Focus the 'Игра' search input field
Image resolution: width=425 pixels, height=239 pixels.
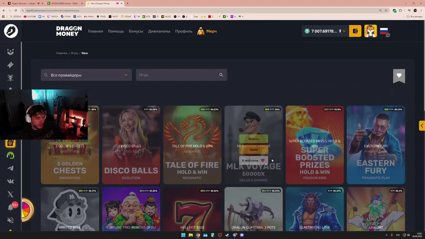click(x=181, y=75)
